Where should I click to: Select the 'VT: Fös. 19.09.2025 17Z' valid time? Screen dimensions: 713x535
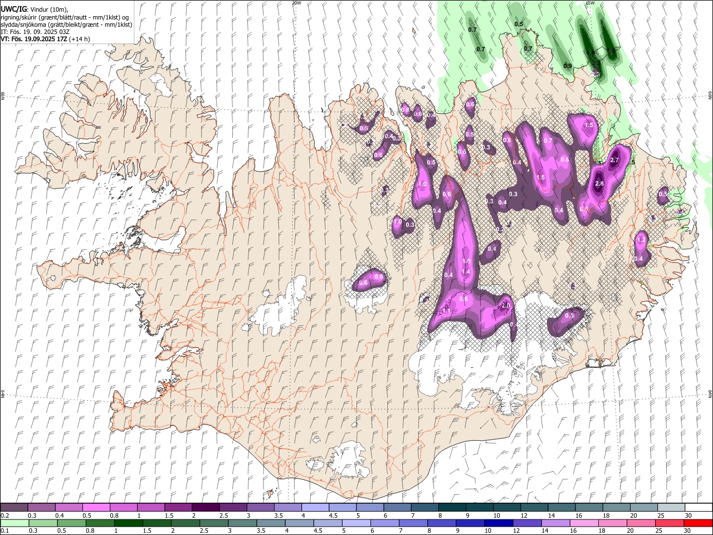point(34,39)
